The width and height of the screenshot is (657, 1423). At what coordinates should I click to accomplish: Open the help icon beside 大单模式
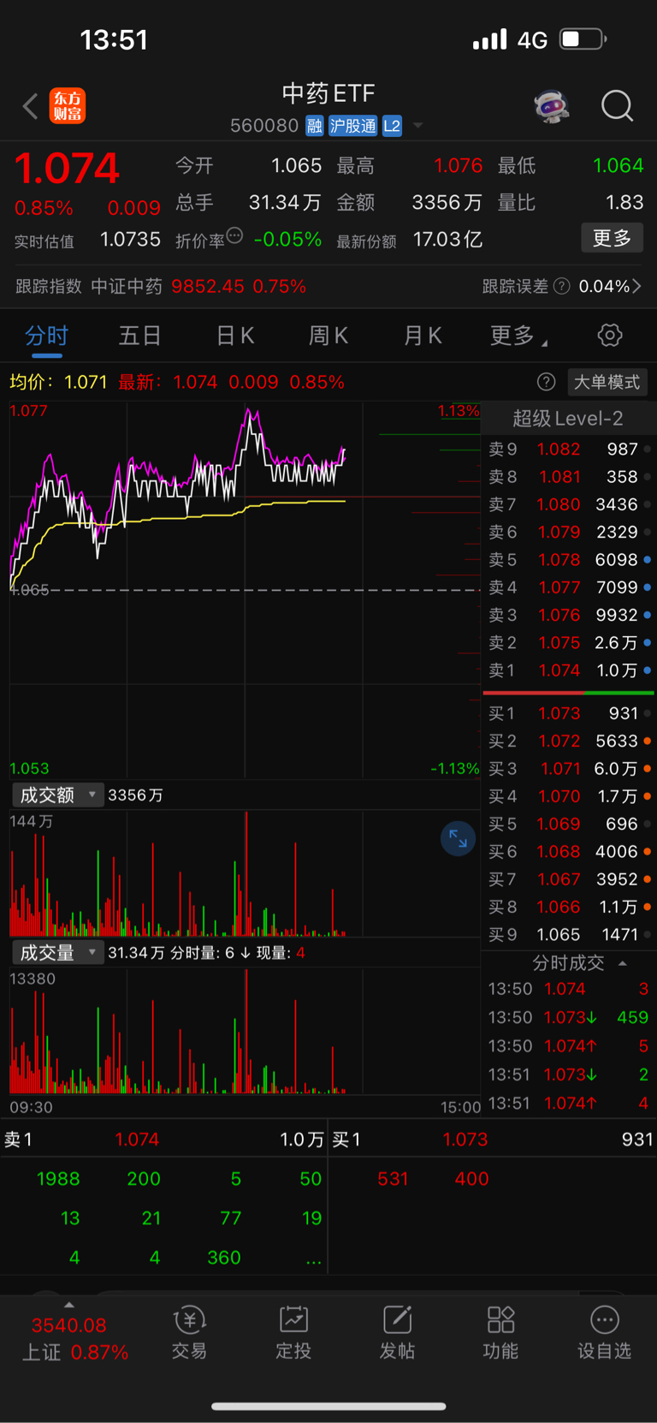(546, 382)
